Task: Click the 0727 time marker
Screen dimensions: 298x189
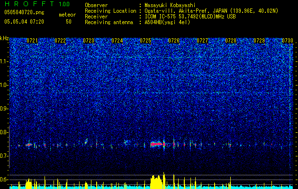Action: point(202,41)
